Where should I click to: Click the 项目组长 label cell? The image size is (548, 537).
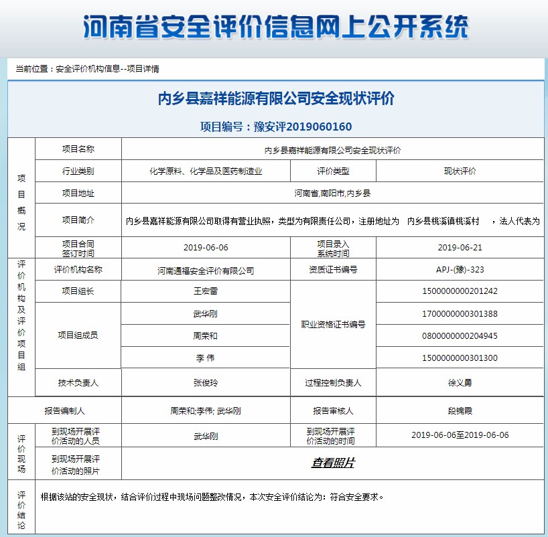click(x=78, y=291)
